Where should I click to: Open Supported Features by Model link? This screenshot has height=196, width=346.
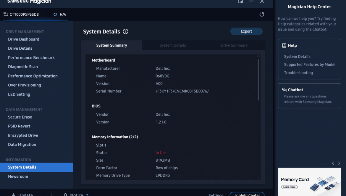tap(310, 65)
